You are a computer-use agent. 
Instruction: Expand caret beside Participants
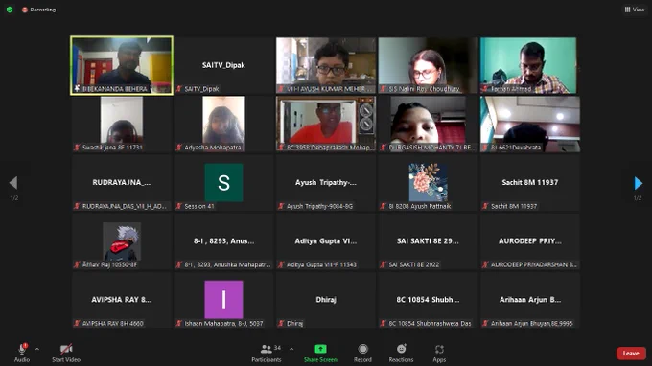[x=291, y=349]
